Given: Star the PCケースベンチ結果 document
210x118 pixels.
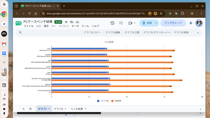Looking at the screenshot, I should click(x=66, y=22).
